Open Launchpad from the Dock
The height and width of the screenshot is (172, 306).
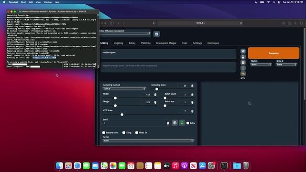point(68,166)
